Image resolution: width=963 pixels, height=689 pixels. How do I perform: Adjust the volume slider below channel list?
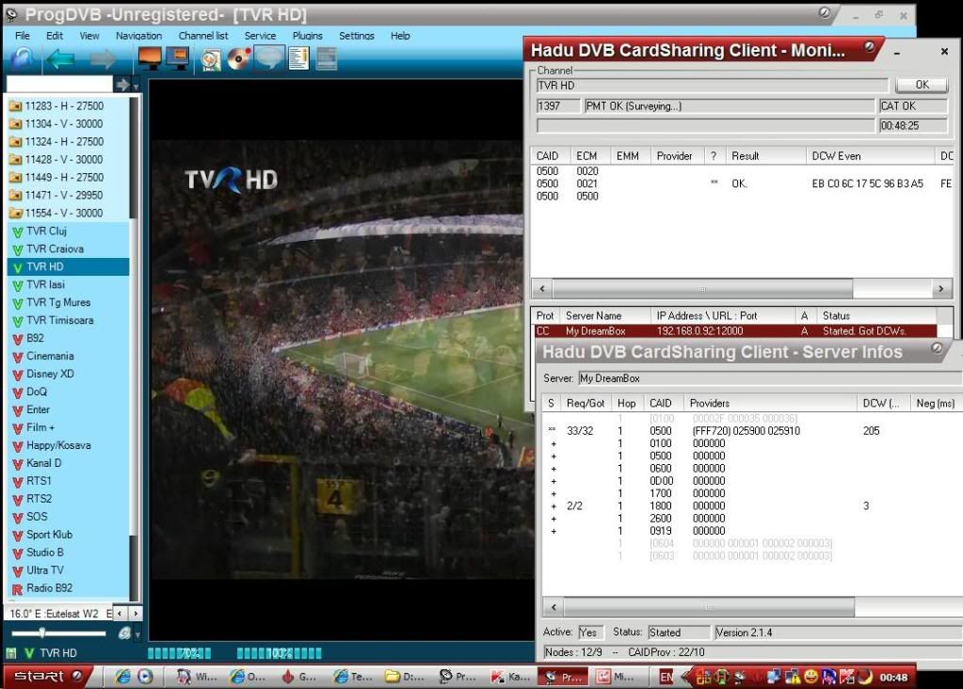(x=42, y=633)
